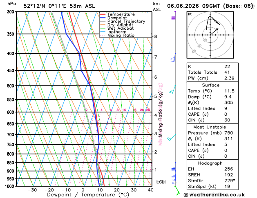Click the red Temperature legend line
This screenshot has width=257, height=198.
tap(103, 14)
